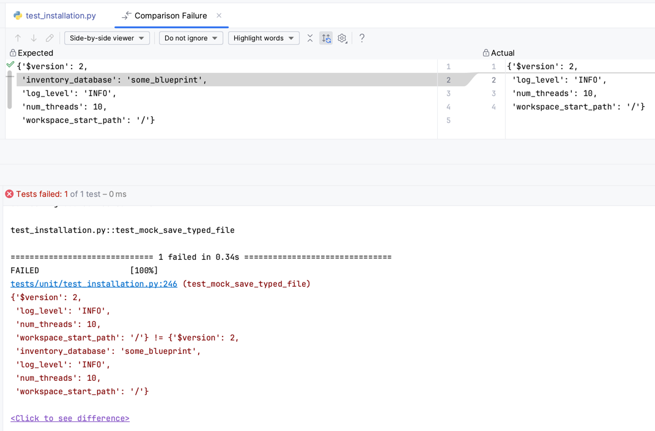Click the Python file icon on tab
This screenshot has height=431, width=655.
18,15
